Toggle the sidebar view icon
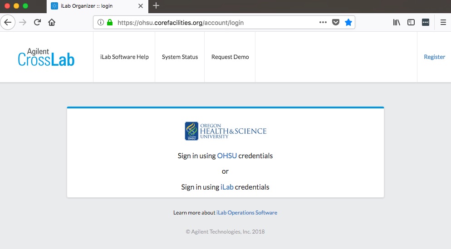This screenshot has height=249, width=451. click(411, 22)
